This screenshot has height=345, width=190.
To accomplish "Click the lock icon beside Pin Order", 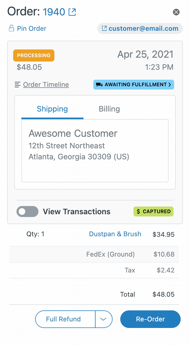I will pyautogui.click(x=11, y=28).
